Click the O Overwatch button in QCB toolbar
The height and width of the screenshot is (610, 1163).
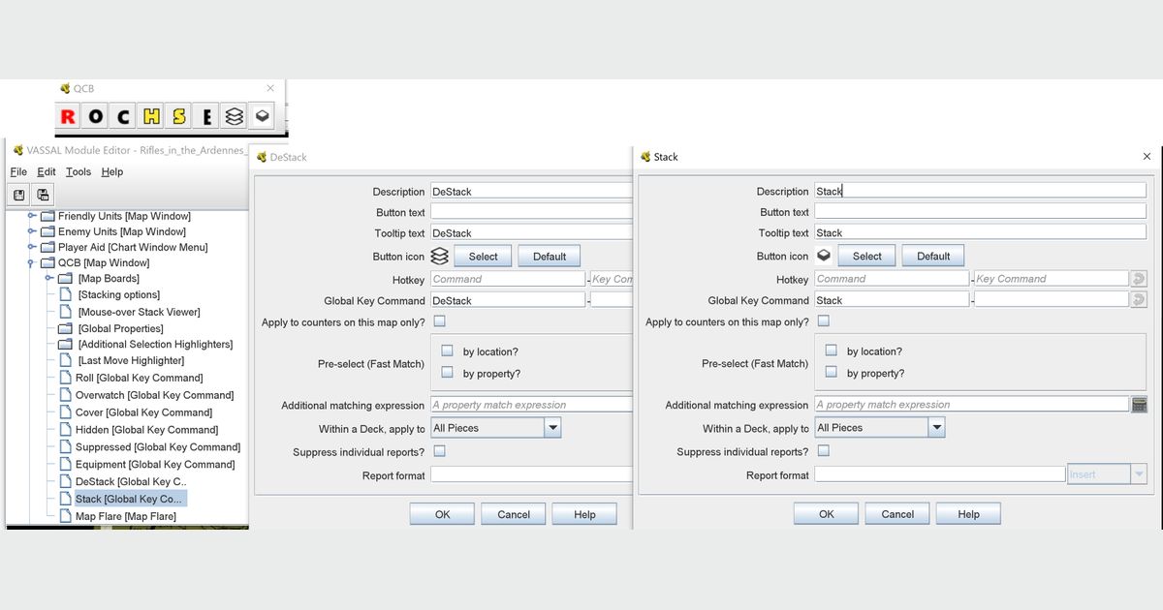pyautogui.click(x=95, y=117)
